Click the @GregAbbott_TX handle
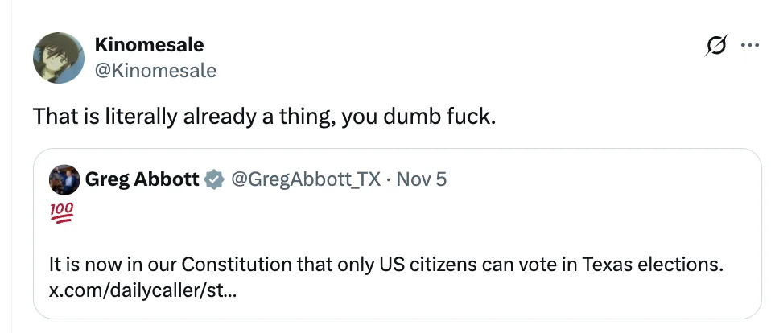The height and width of the screenshot is (333, 771). tap(304, 179)
